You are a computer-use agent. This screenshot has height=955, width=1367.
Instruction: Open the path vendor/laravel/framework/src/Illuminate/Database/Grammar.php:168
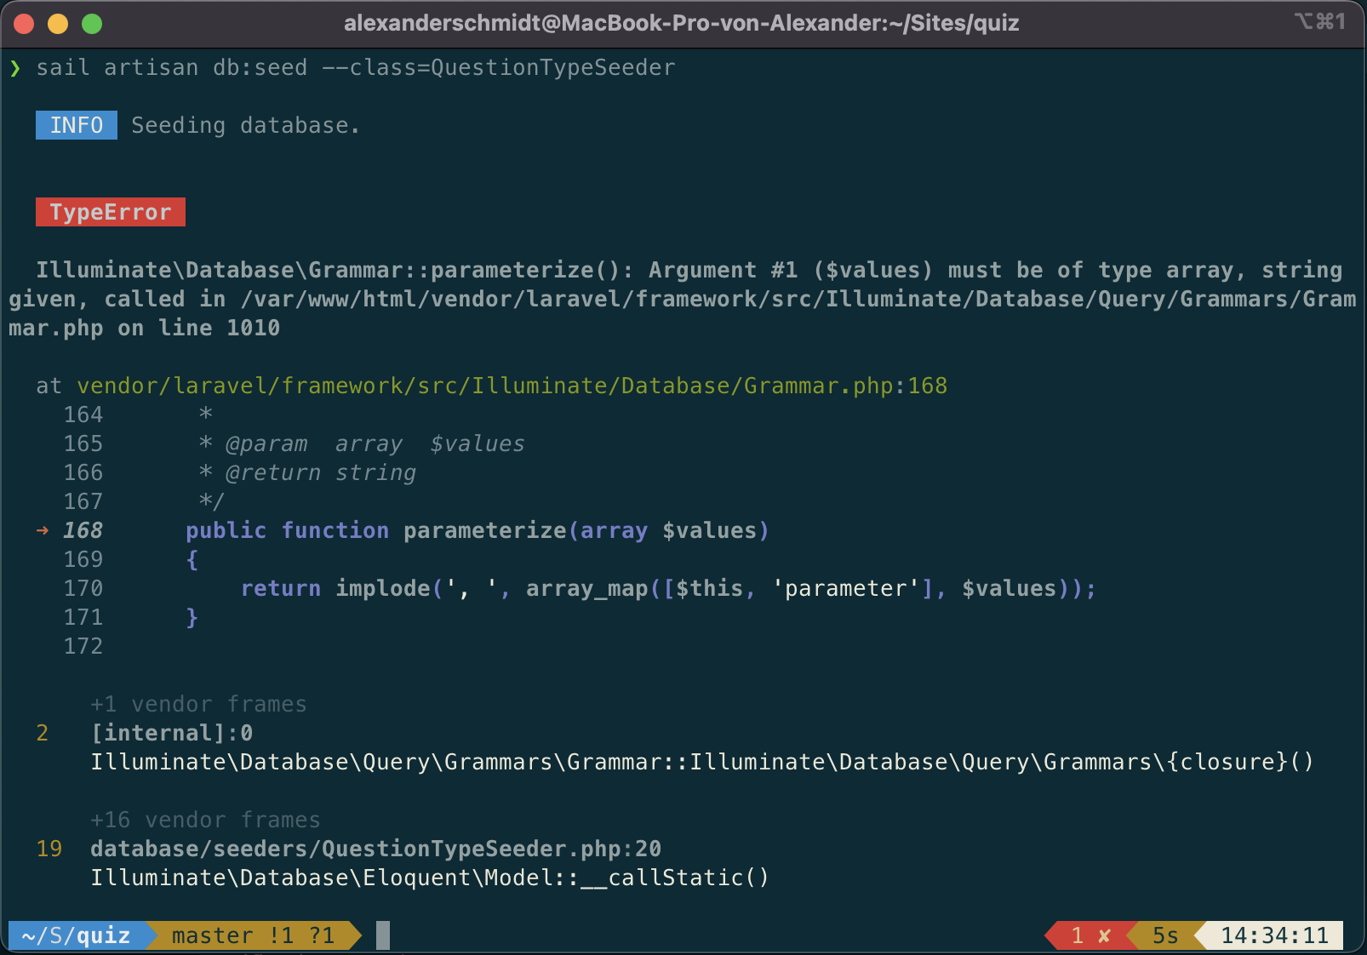click(x=512, y=386)
